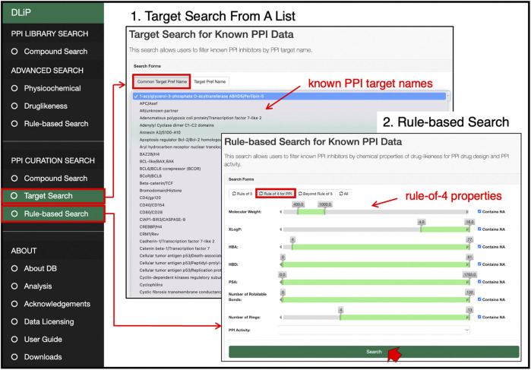This screenshot has height=370, width=531.
Task: Choose BAZ2B/H4 from target list
Action: 150,154
